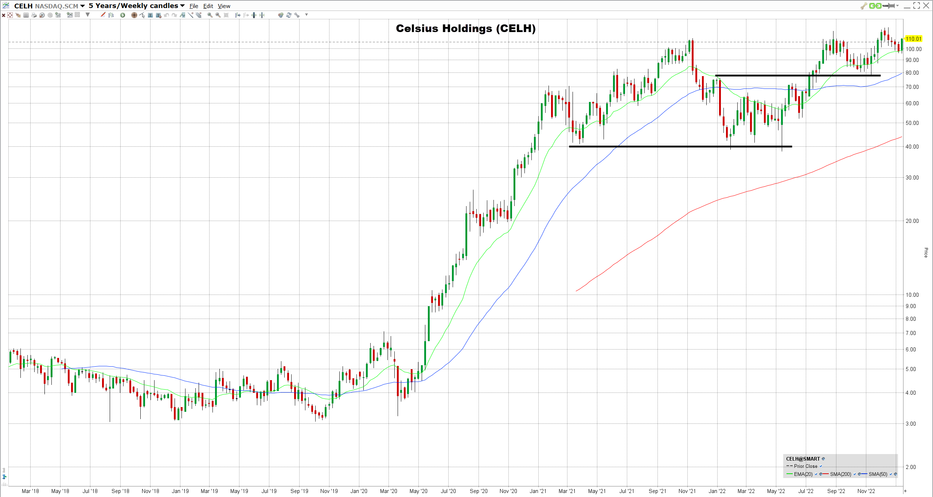
Task: Click the blue arrows icon at the chart's bottom-left
Action: pyautogui.click(x=4, y=477)
